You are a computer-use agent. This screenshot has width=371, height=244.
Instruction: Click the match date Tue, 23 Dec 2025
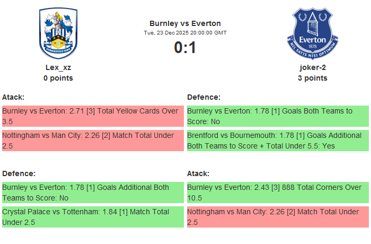click(185, 32)
